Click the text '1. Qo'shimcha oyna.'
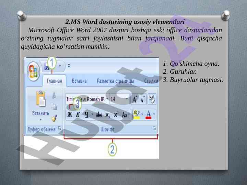The image size is (247, 185). click(191, 64)
